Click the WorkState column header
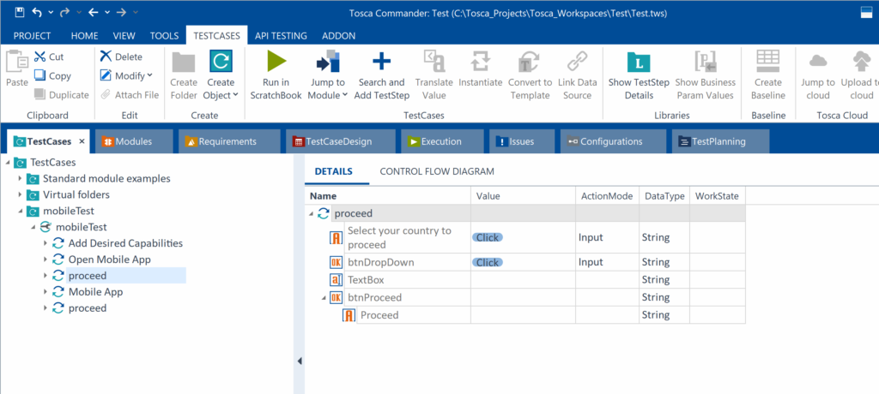 click(x=717, y=196)
